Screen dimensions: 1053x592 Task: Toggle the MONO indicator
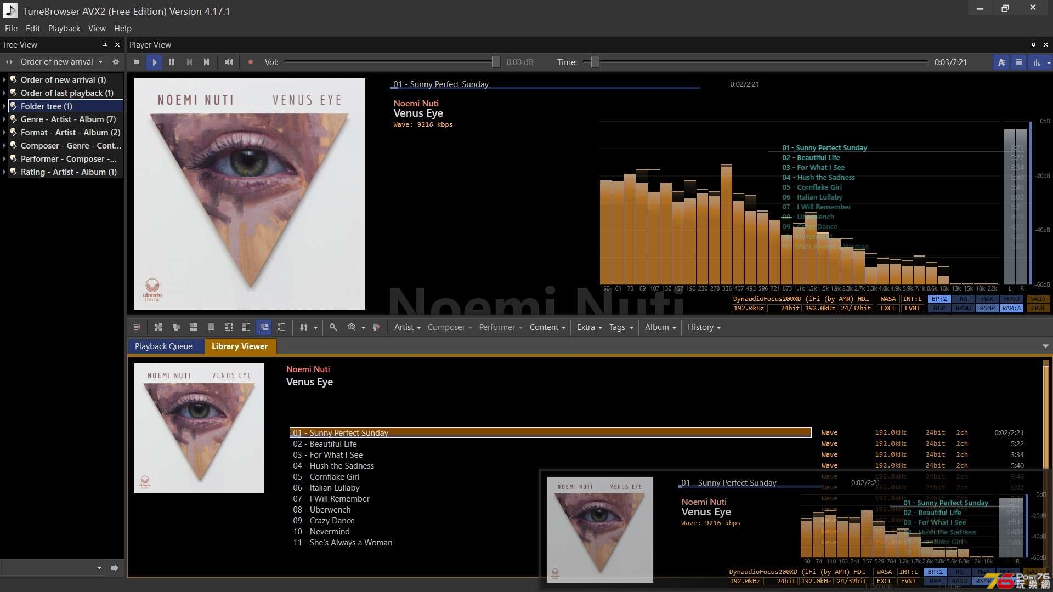point(1011,299)
